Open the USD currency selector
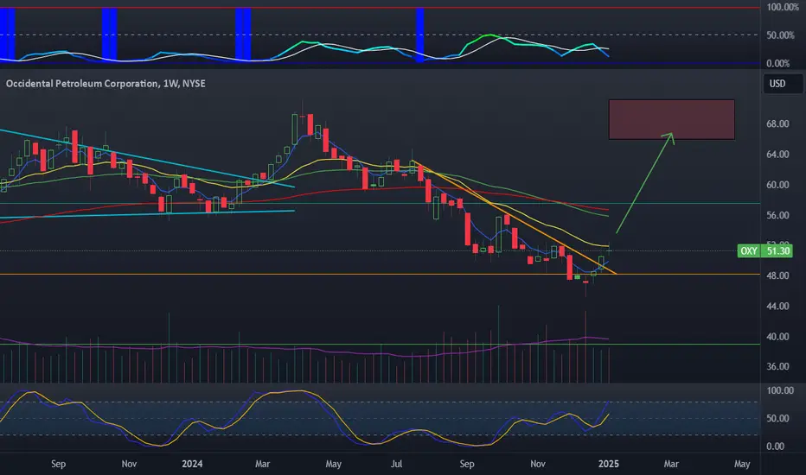Viewport: 806px width, 475px height. 783,84
